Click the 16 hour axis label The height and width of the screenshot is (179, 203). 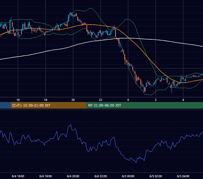18,100
